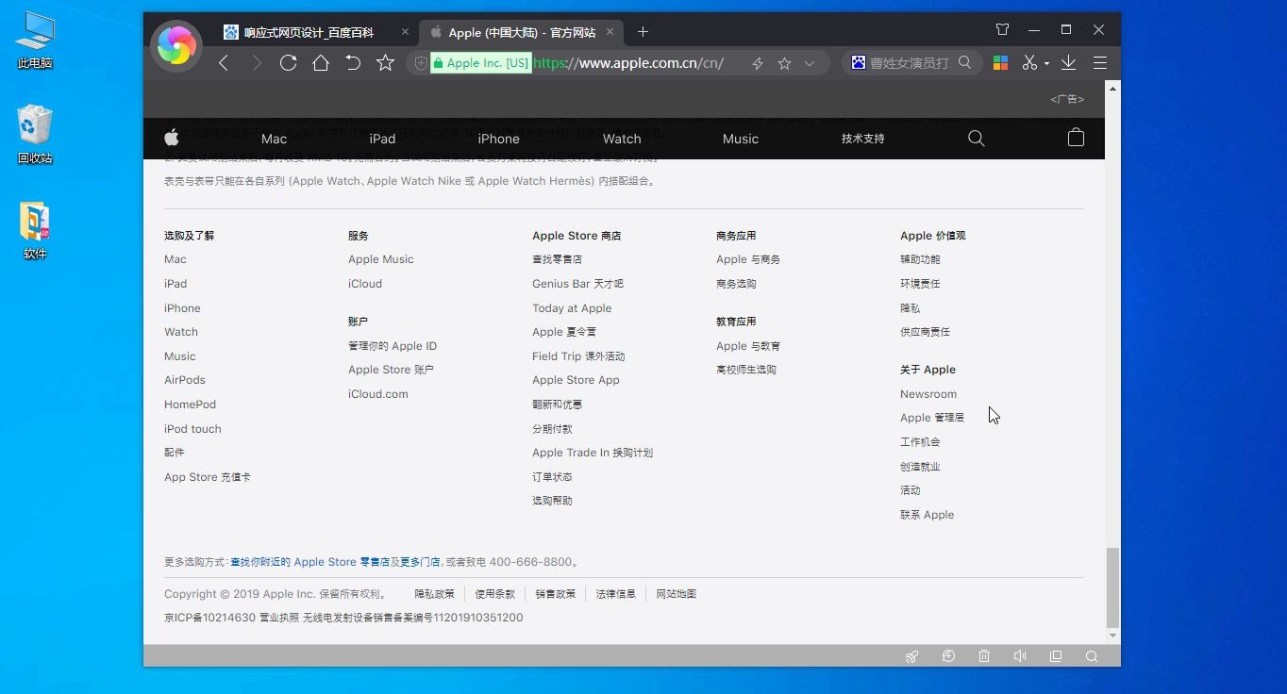Open iPhone in the Apple navigation bar

tap(498, 139)
